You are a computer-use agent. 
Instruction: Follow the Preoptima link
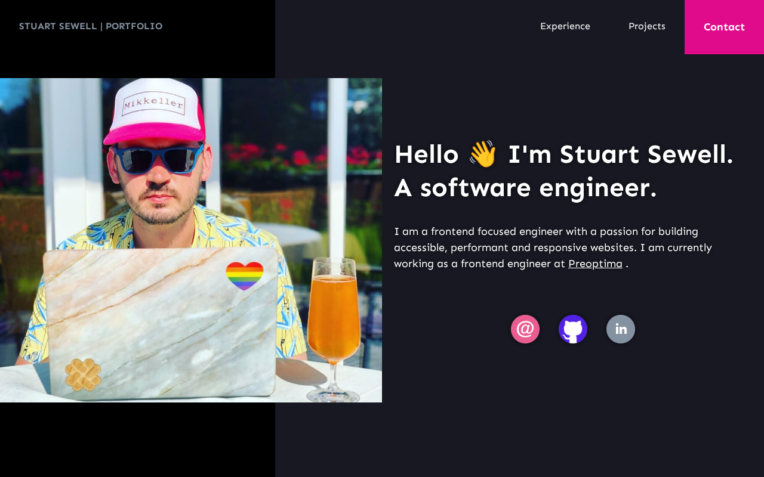tap(595, 264)
